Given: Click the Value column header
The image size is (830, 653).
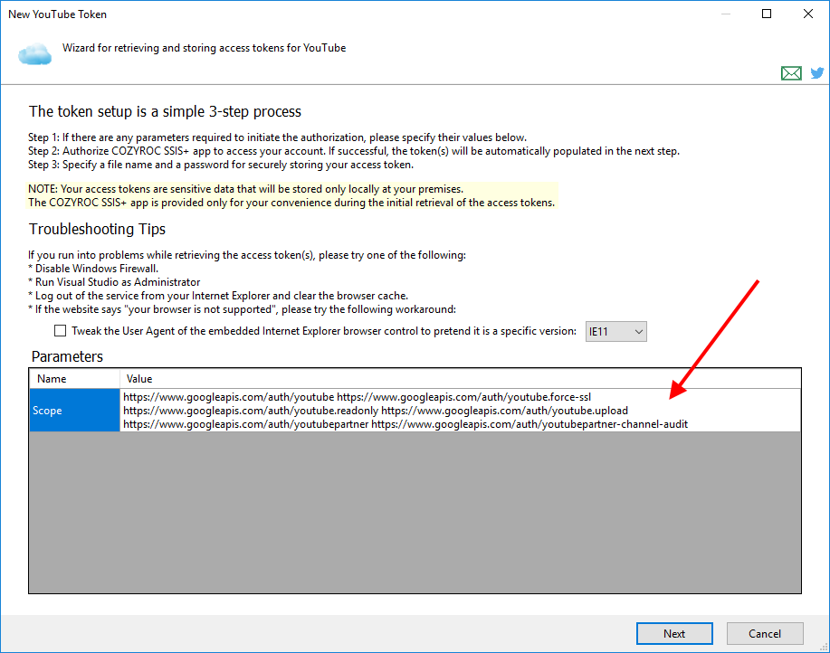Looking at the screenshot, I should (x=460, y=379).
